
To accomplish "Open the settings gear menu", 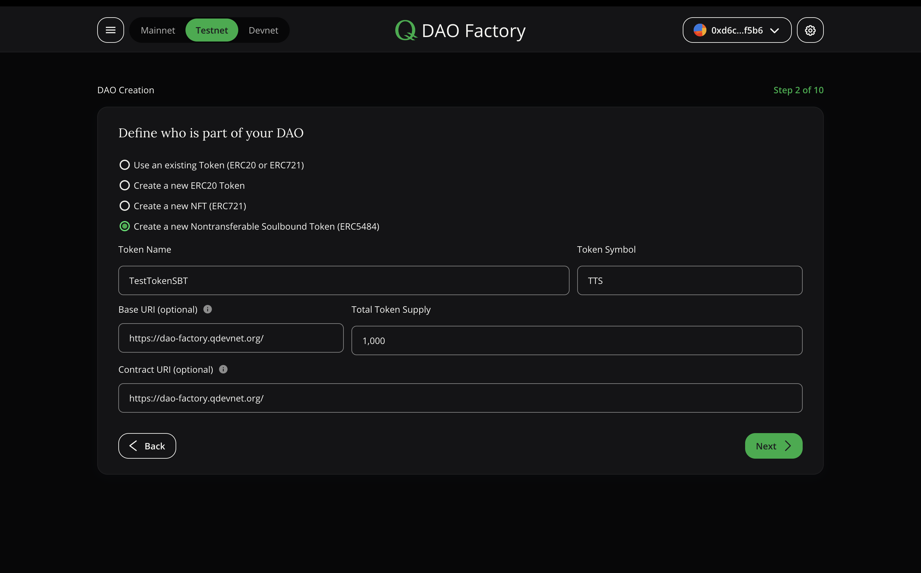I will coord(810,30).
